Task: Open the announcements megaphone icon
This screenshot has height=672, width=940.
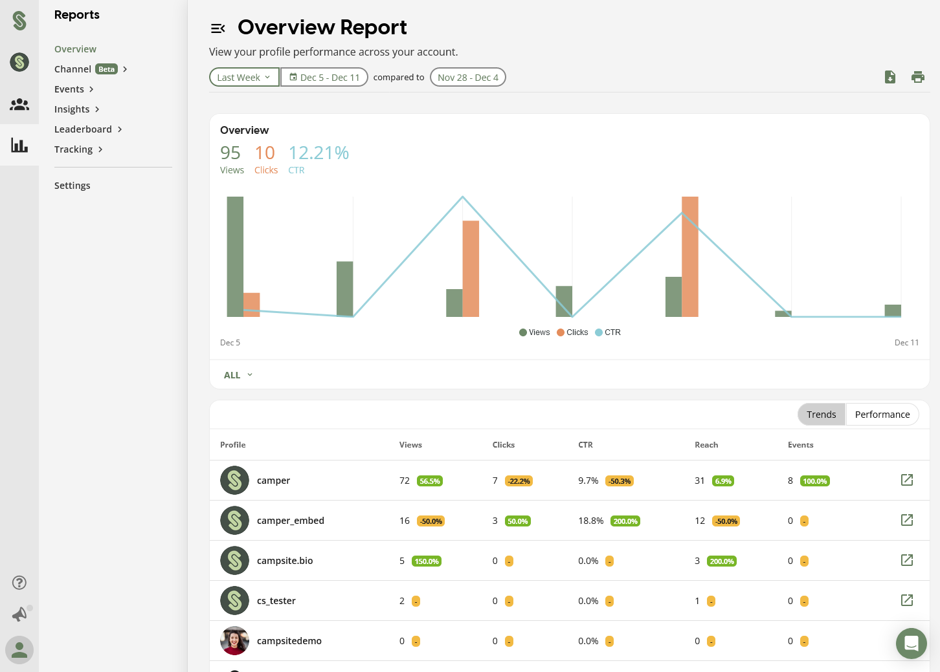Action: pyautogui.click(x=19, y=614)
